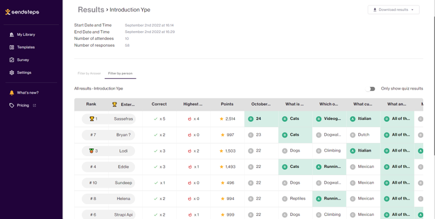This screenshot has width=435, height=219.
Task: Click the checkmark in Helena's row
Action: tap(155, 199)
